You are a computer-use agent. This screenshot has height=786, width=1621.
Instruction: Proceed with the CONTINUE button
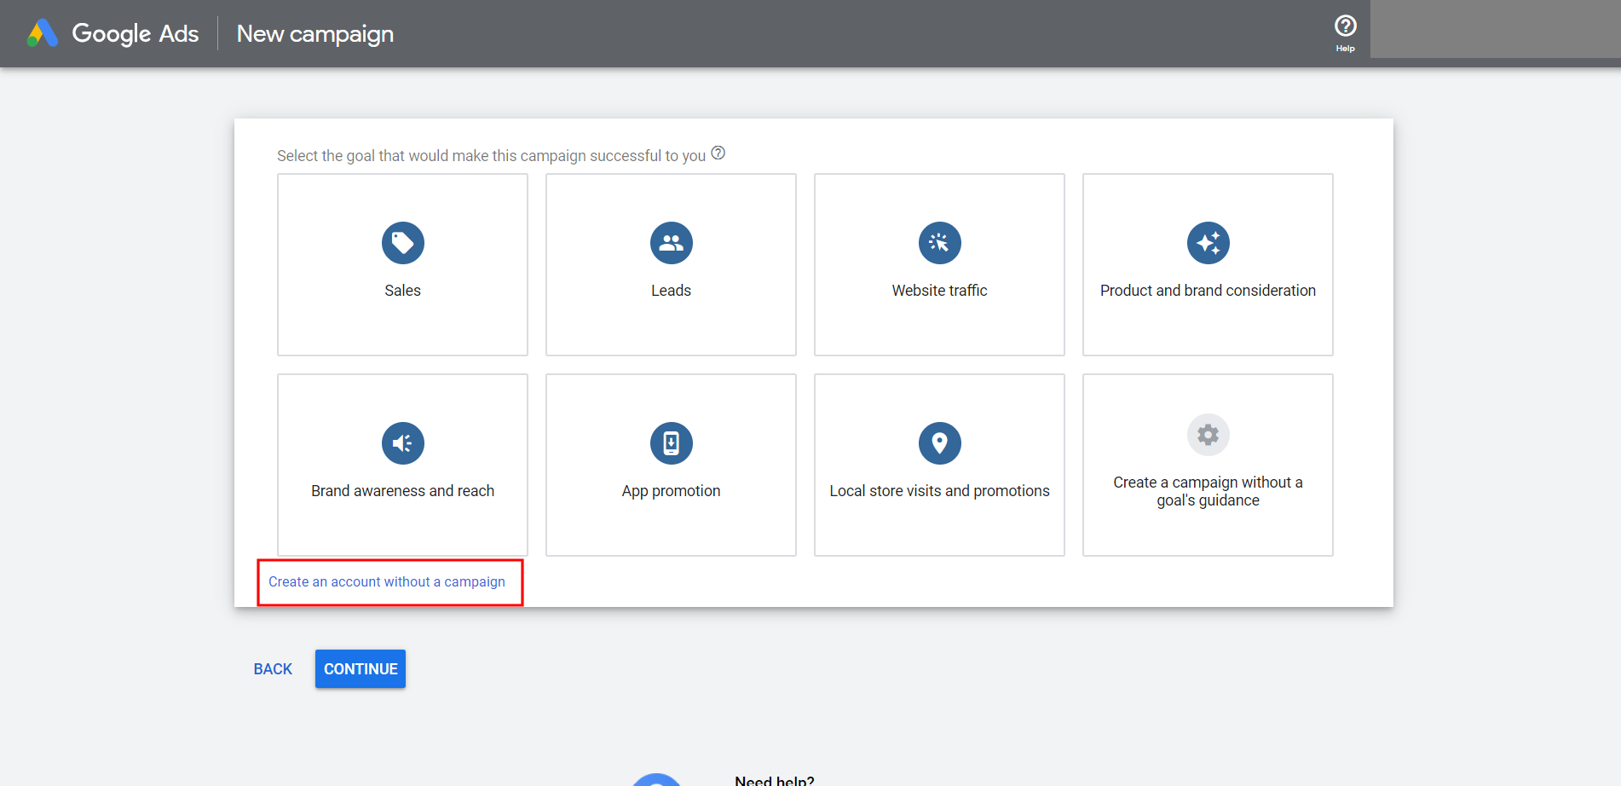tap(361, 669)
